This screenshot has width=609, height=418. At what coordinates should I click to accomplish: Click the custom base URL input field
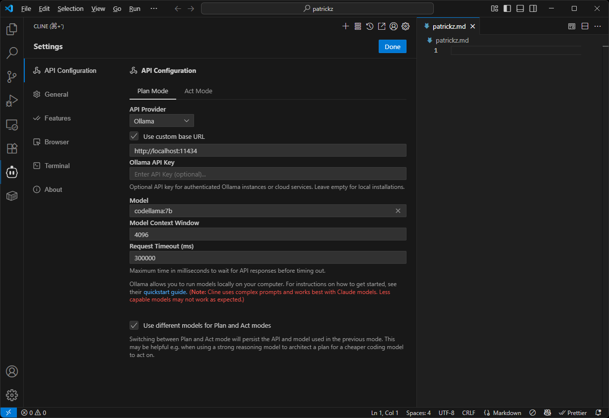coord(268,150)
